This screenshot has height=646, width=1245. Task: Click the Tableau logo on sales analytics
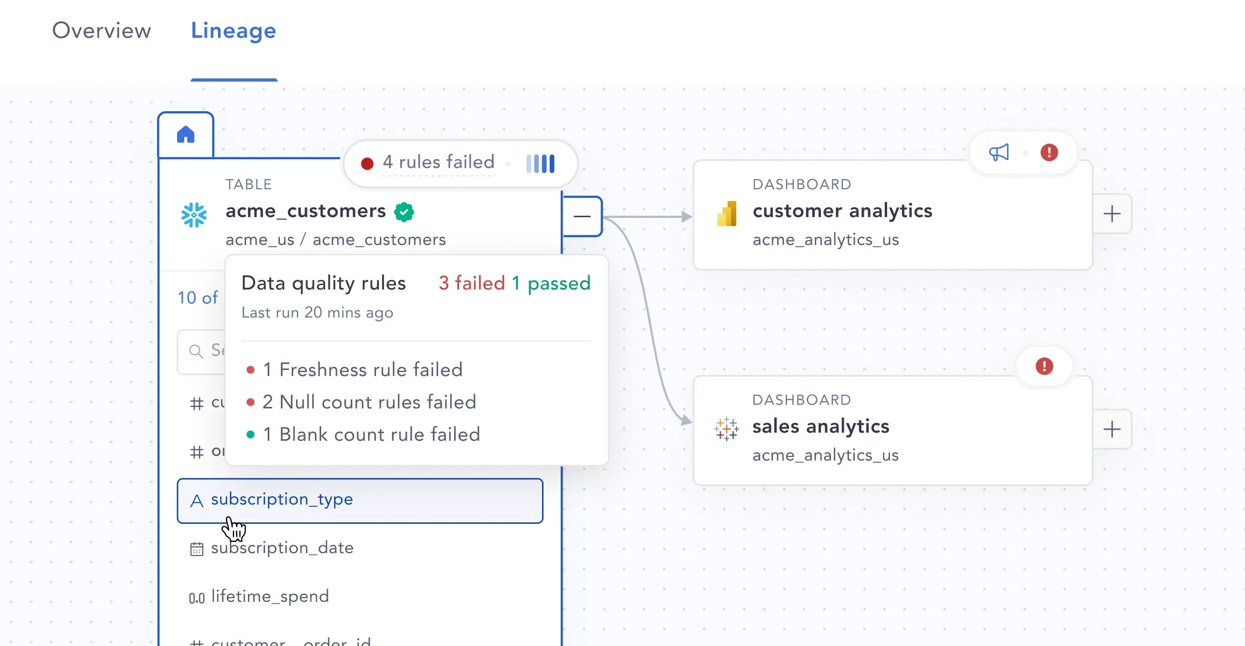click(x=726, y=429)
